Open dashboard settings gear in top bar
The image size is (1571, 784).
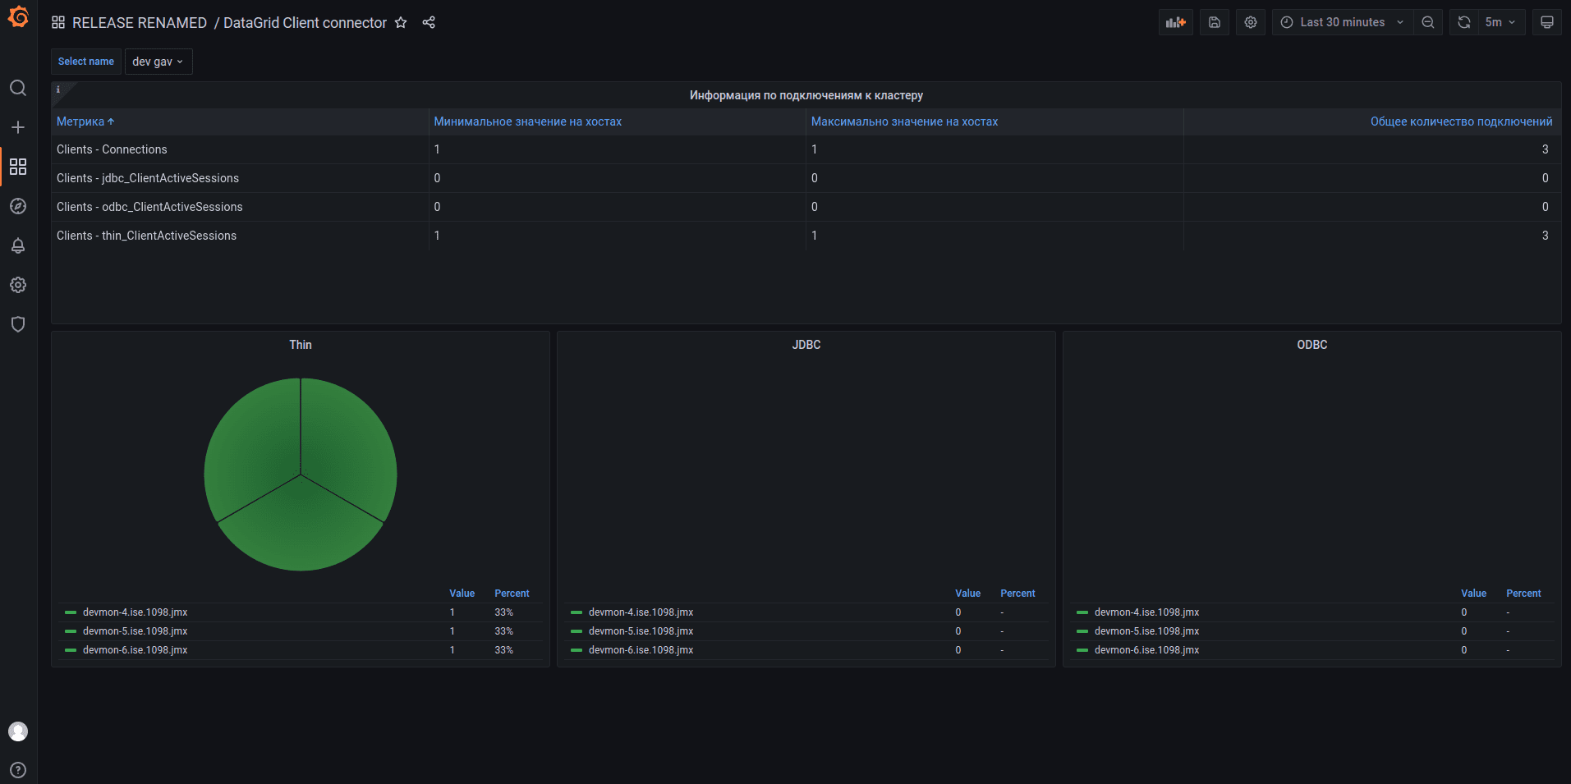pyautogui.click(x=1250, y=22)
